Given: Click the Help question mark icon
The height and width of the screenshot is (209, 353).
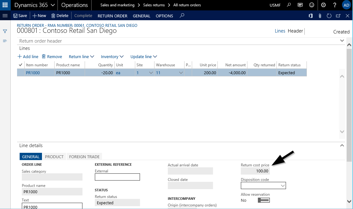Looking at the screenshot, I should tap(335, 5).
